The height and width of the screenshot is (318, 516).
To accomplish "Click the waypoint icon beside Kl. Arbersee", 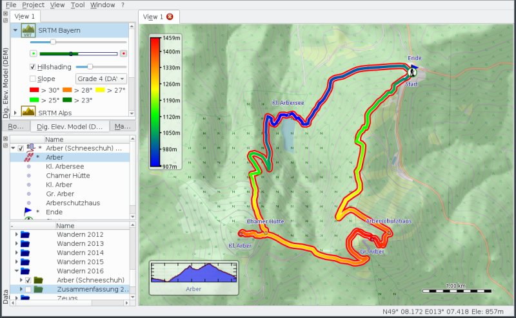I will pos(28,167).
